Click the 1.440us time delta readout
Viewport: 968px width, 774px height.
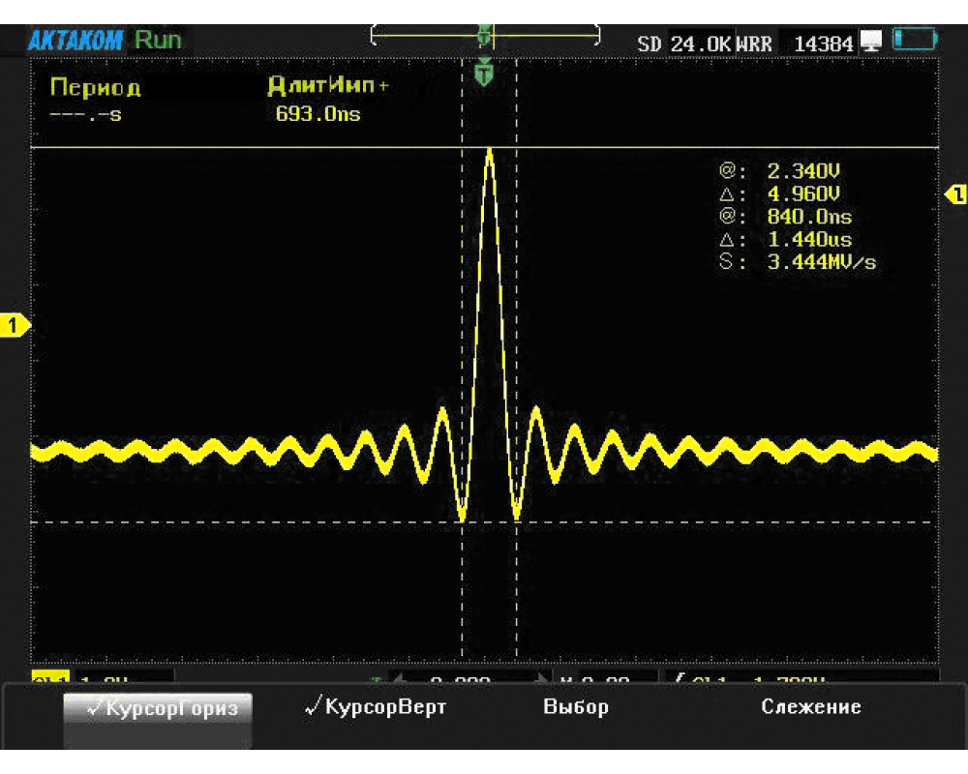coord(809,240)
